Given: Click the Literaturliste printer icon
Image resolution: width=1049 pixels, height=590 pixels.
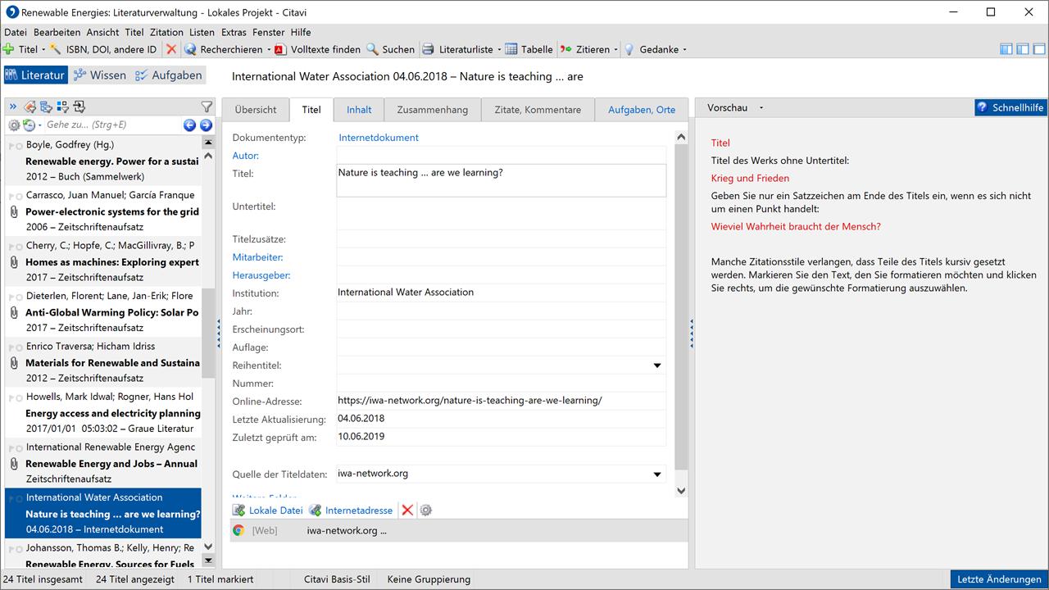Looking at the screenshot, I should point(428,49).
